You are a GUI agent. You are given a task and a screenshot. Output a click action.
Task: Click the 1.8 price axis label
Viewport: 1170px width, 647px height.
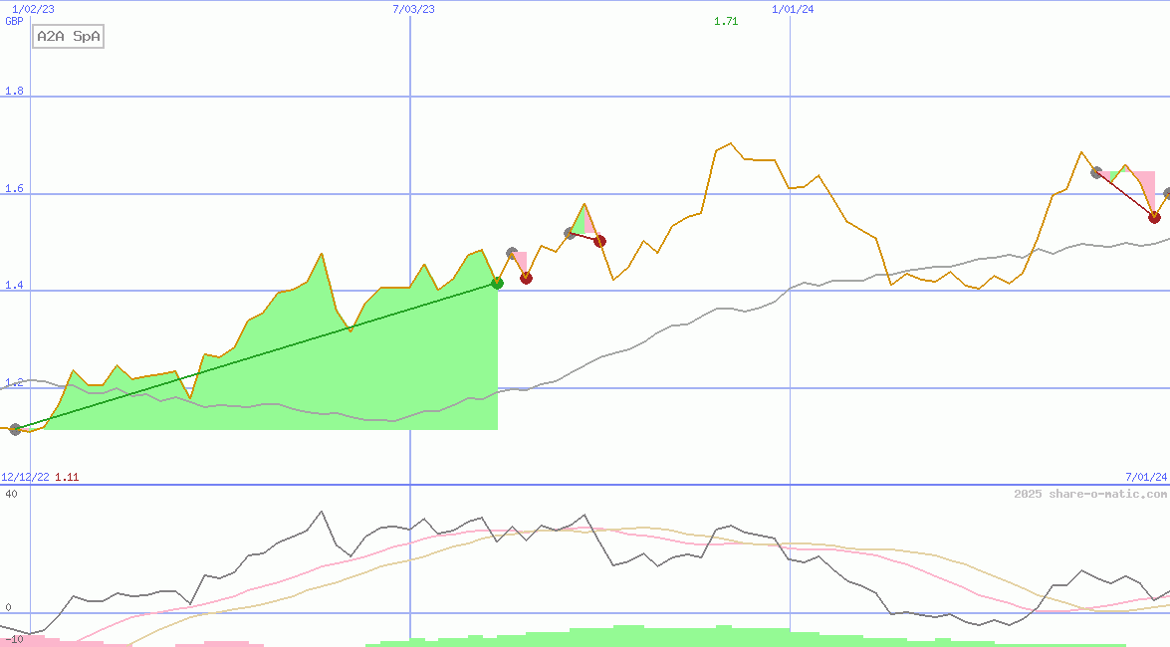tap(14, 92)
